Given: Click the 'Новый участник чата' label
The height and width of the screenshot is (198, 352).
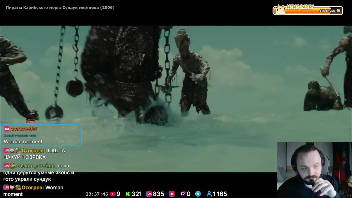Looking at the screenshot, I should [20, 135].
